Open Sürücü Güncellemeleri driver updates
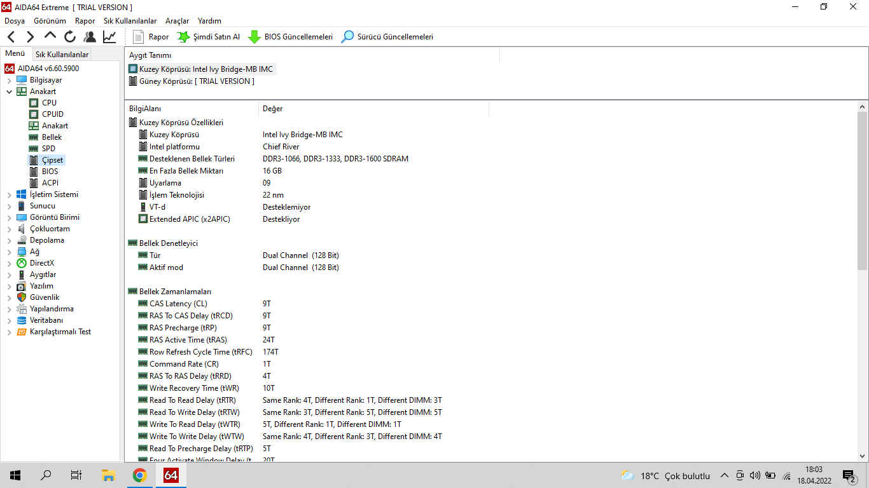This screenshot has height=488, width=869. 387,37
